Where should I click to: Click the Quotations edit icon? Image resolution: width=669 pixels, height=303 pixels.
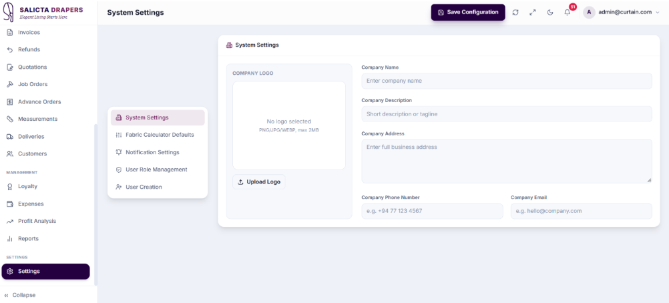[x=10, y=67]
